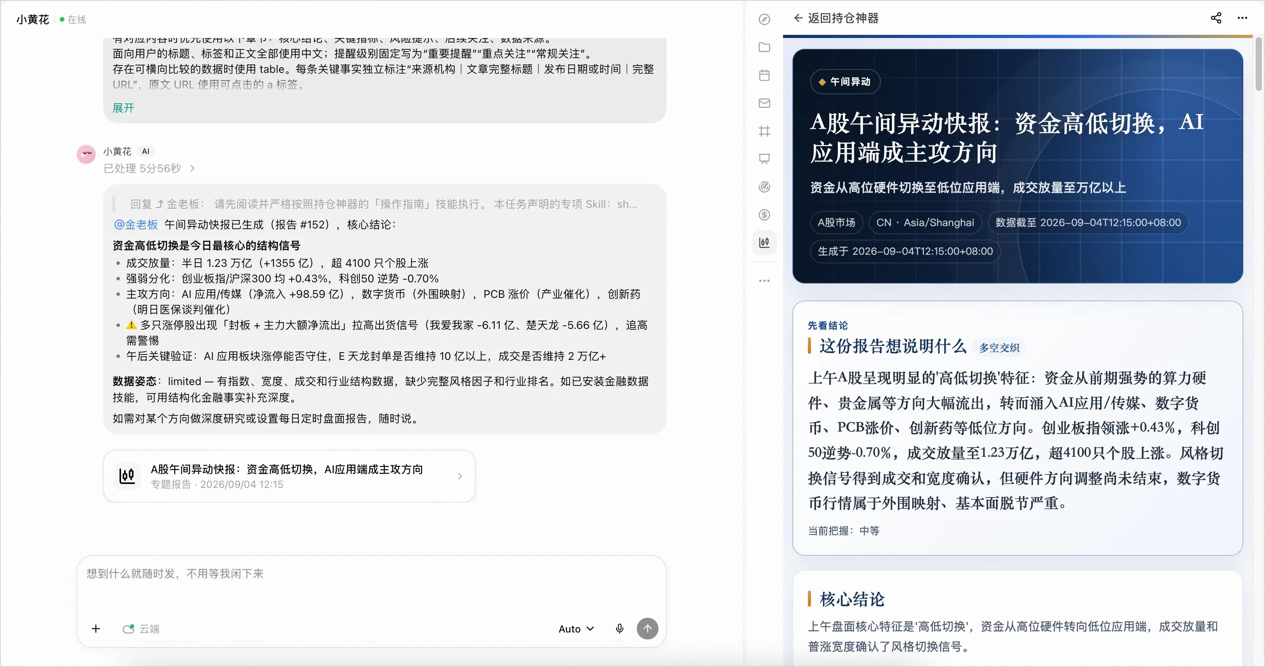Open the folder icon in sidebar
Image resolution: width=1265 pixels, height=667 pixels.
[x=764, y=47]
